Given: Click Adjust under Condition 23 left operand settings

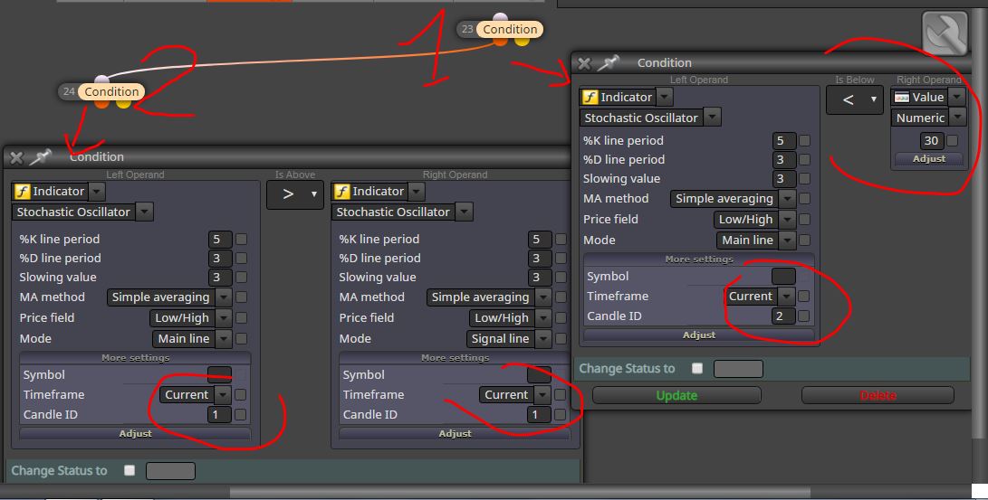Looking at the screenshot, I should click(699, 335).
